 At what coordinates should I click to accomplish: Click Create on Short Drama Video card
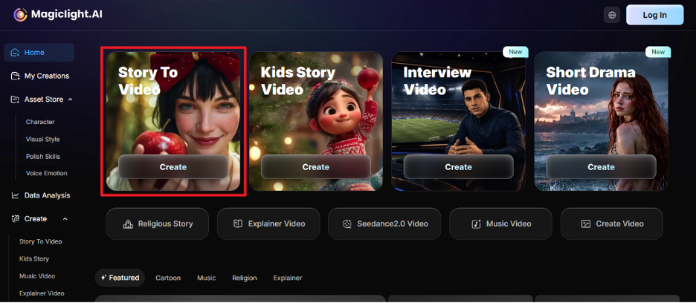[x=601, y=167]
